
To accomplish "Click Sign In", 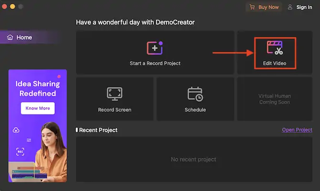I will pos(304,7).
